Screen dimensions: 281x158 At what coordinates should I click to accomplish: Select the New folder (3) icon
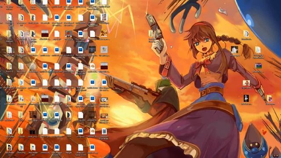click(x=33, y=147)
